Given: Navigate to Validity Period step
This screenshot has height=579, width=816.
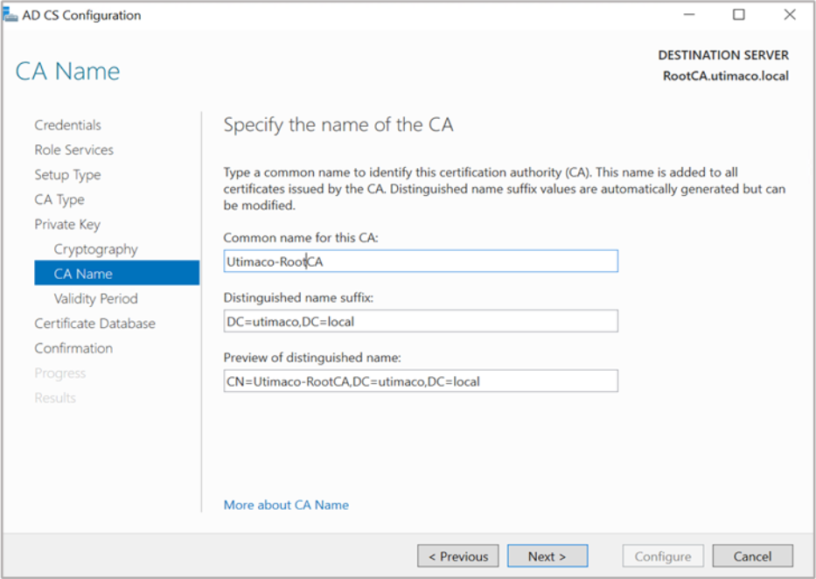Looking at the screenshot, I should [x=95, y=298].
